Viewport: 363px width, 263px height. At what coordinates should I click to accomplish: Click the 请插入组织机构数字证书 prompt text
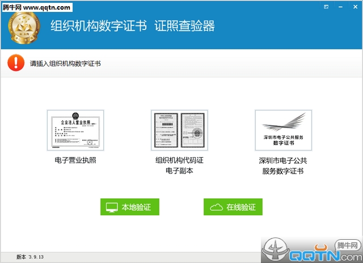tap(65, 63)
